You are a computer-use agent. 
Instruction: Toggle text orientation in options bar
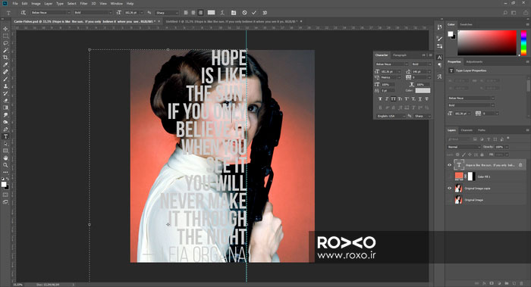point(23,13)
